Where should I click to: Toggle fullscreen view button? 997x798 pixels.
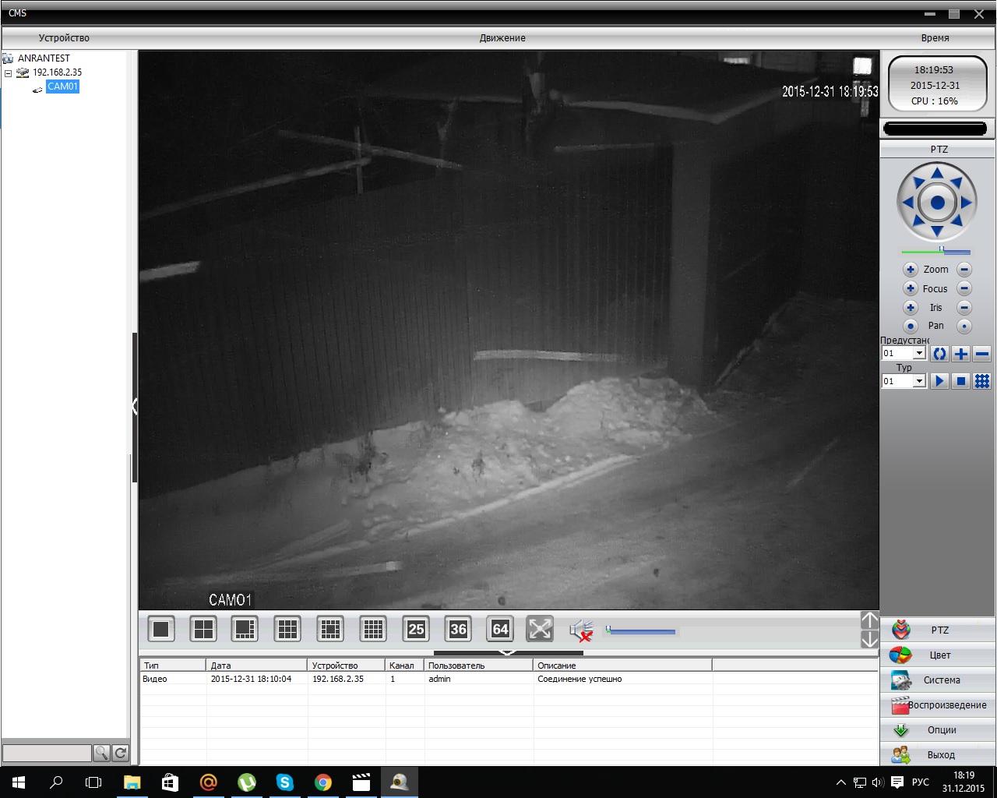tap(540, 629)
